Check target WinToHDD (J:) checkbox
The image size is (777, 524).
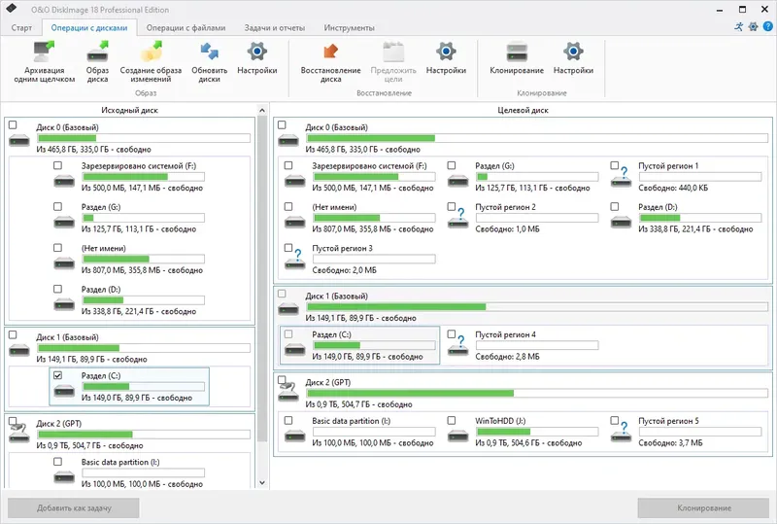pos(452,420)
